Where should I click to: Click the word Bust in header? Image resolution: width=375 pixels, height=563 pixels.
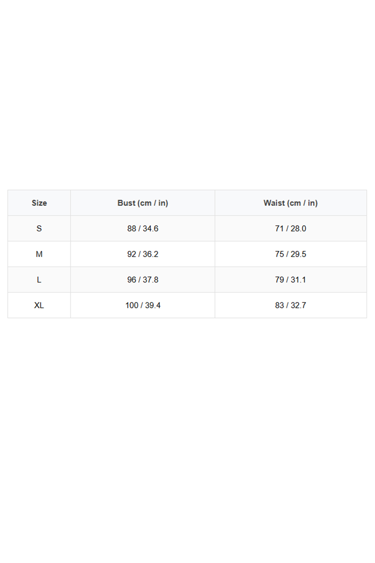point(126,203)
